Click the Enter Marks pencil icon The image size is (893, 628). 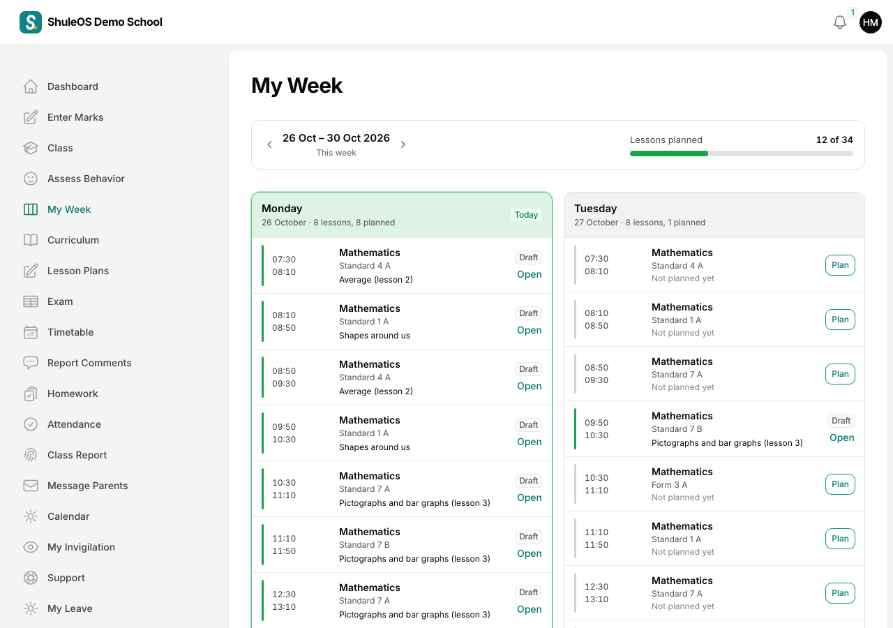click(31, 117)
